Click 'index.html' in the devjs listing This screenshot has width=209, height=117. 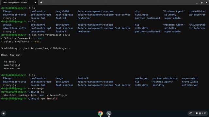[x=8, y=95]
